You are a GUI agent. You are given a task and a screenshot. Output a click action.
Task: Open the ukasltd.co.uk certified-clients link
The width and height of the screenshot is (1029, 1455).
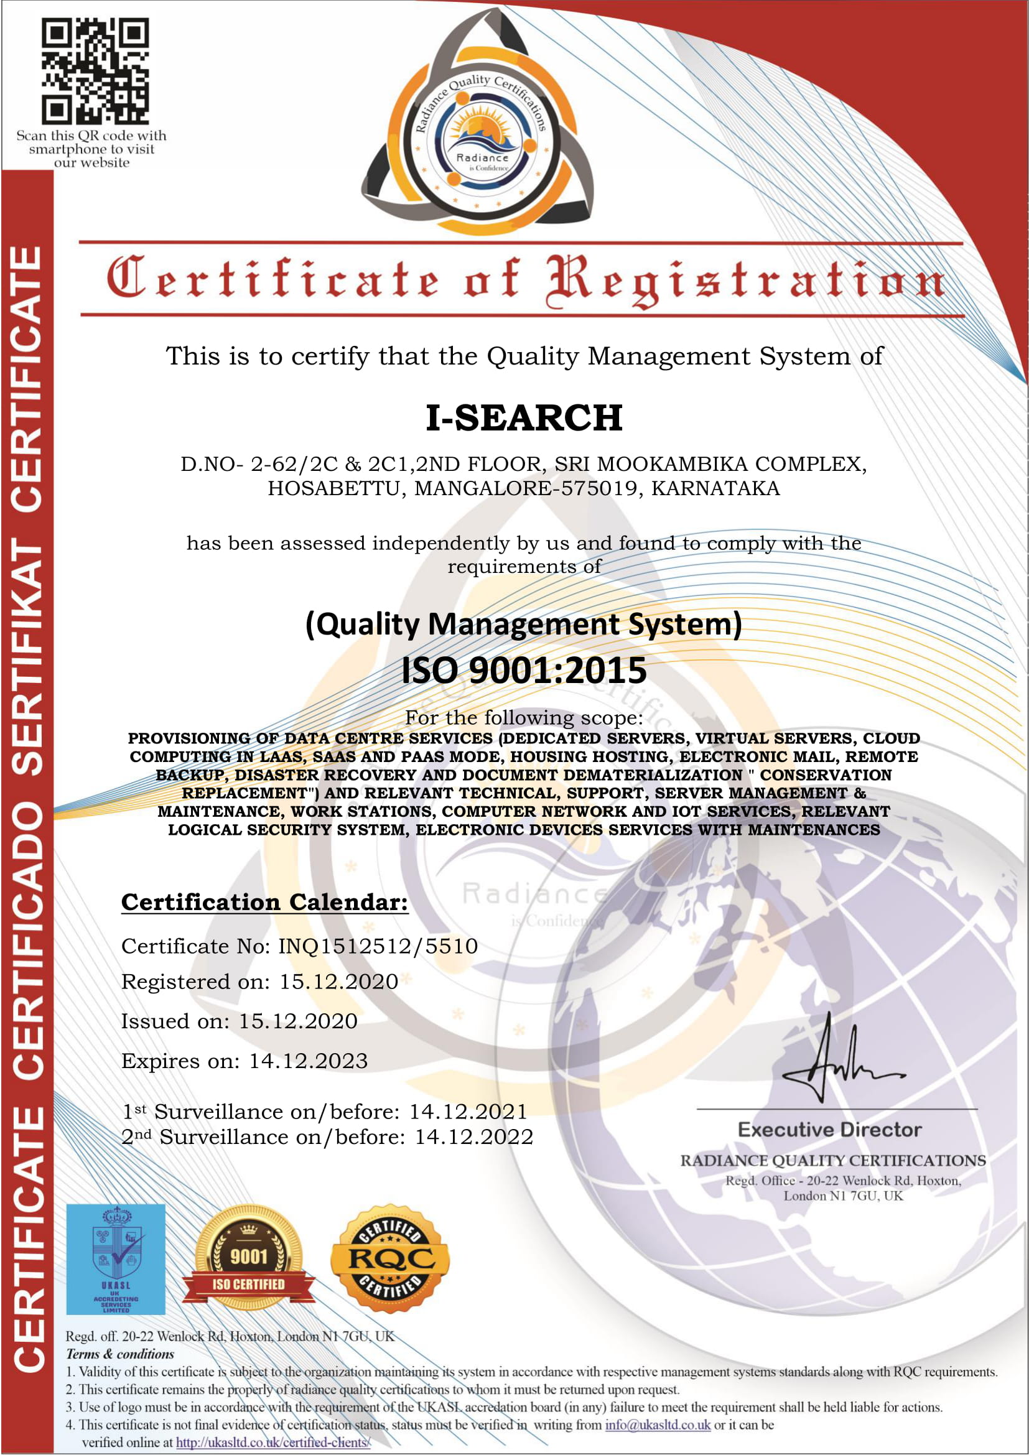pos(273,1442)
